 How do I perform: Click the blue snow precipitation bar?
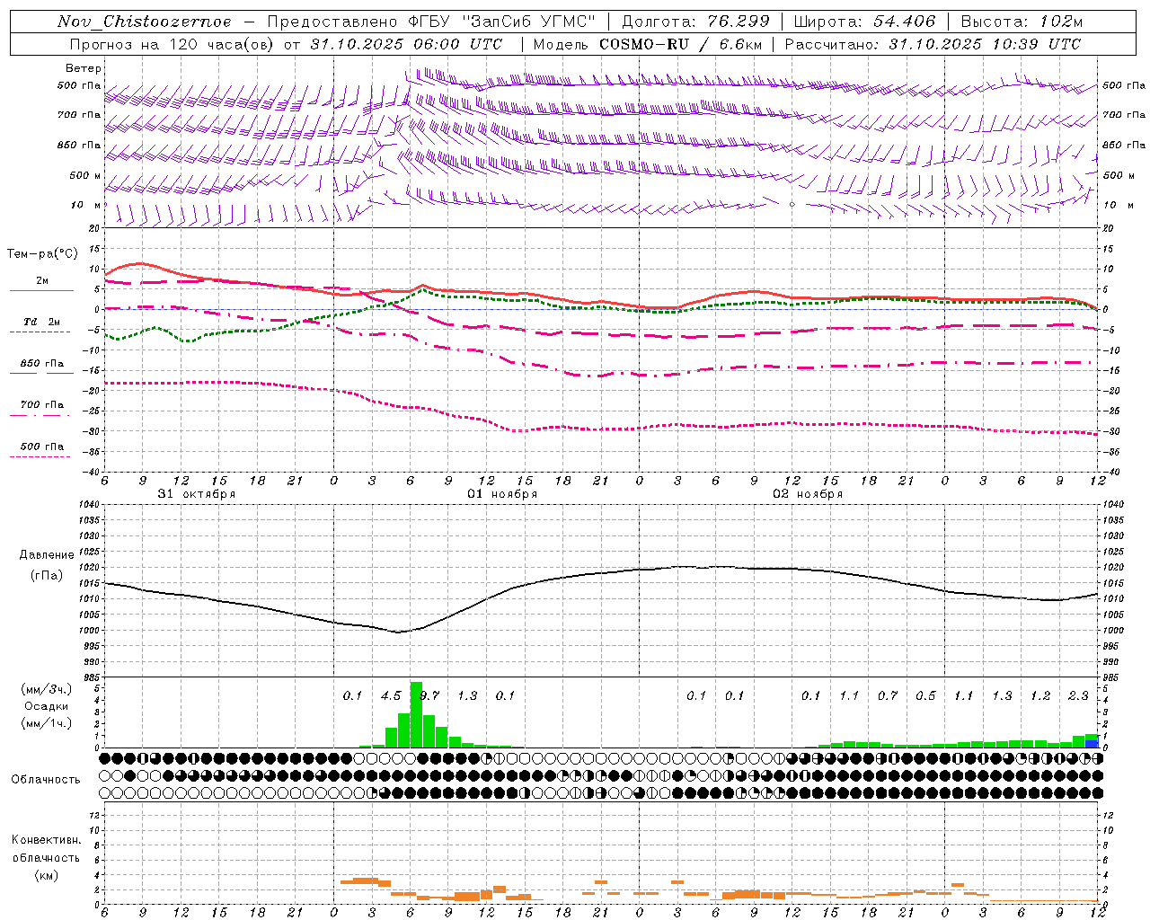pos(1092,744)
